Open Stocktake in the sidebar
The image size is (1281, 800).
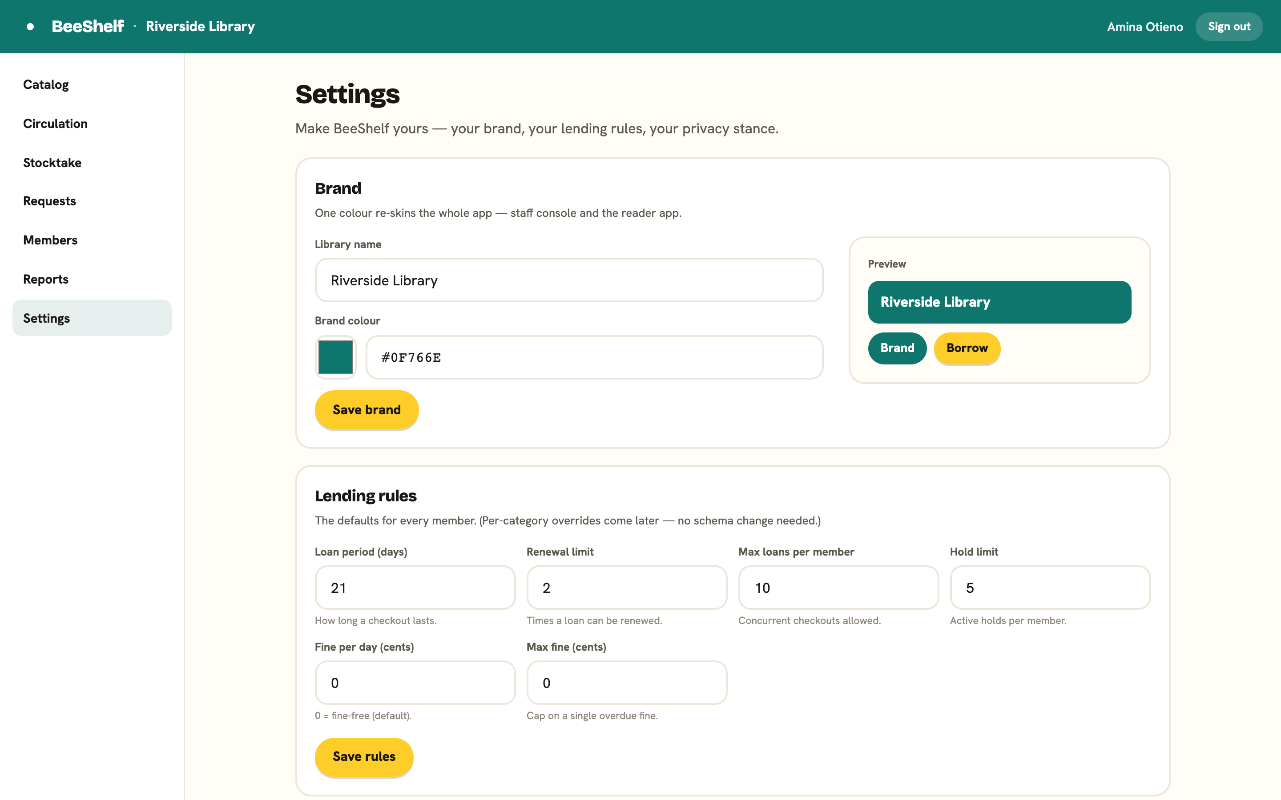92,162
